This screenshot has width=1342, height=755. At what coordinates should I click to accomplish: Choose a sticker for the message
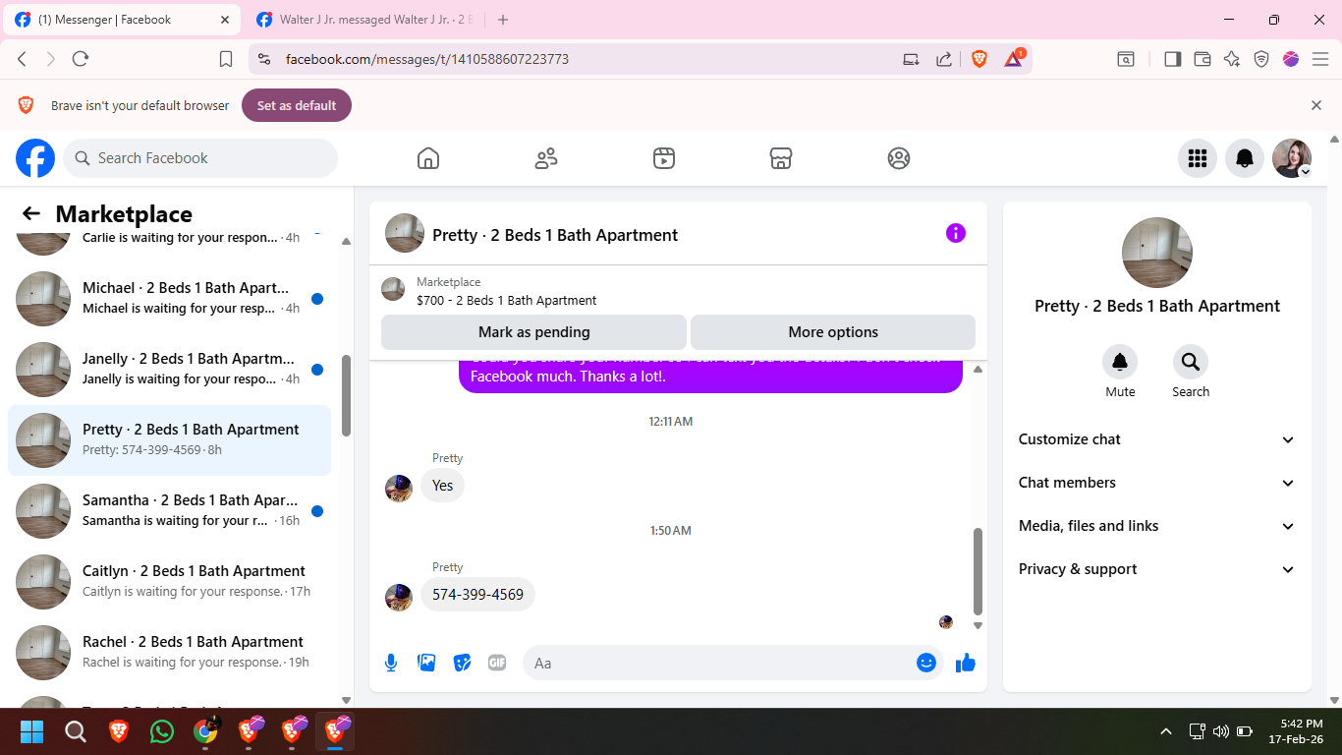(x=462, y=663)
